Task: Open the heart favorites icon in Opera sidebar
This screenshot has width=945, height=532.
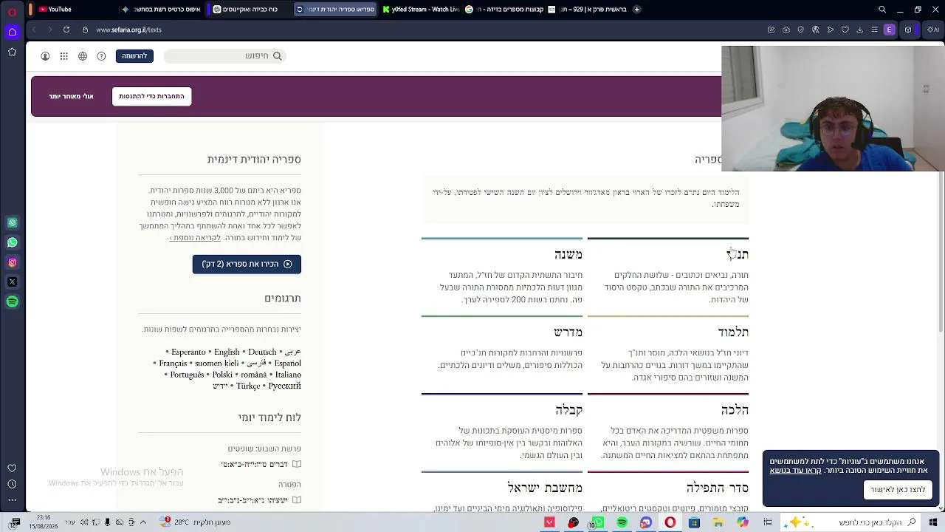Action: [x=12, y=468]
